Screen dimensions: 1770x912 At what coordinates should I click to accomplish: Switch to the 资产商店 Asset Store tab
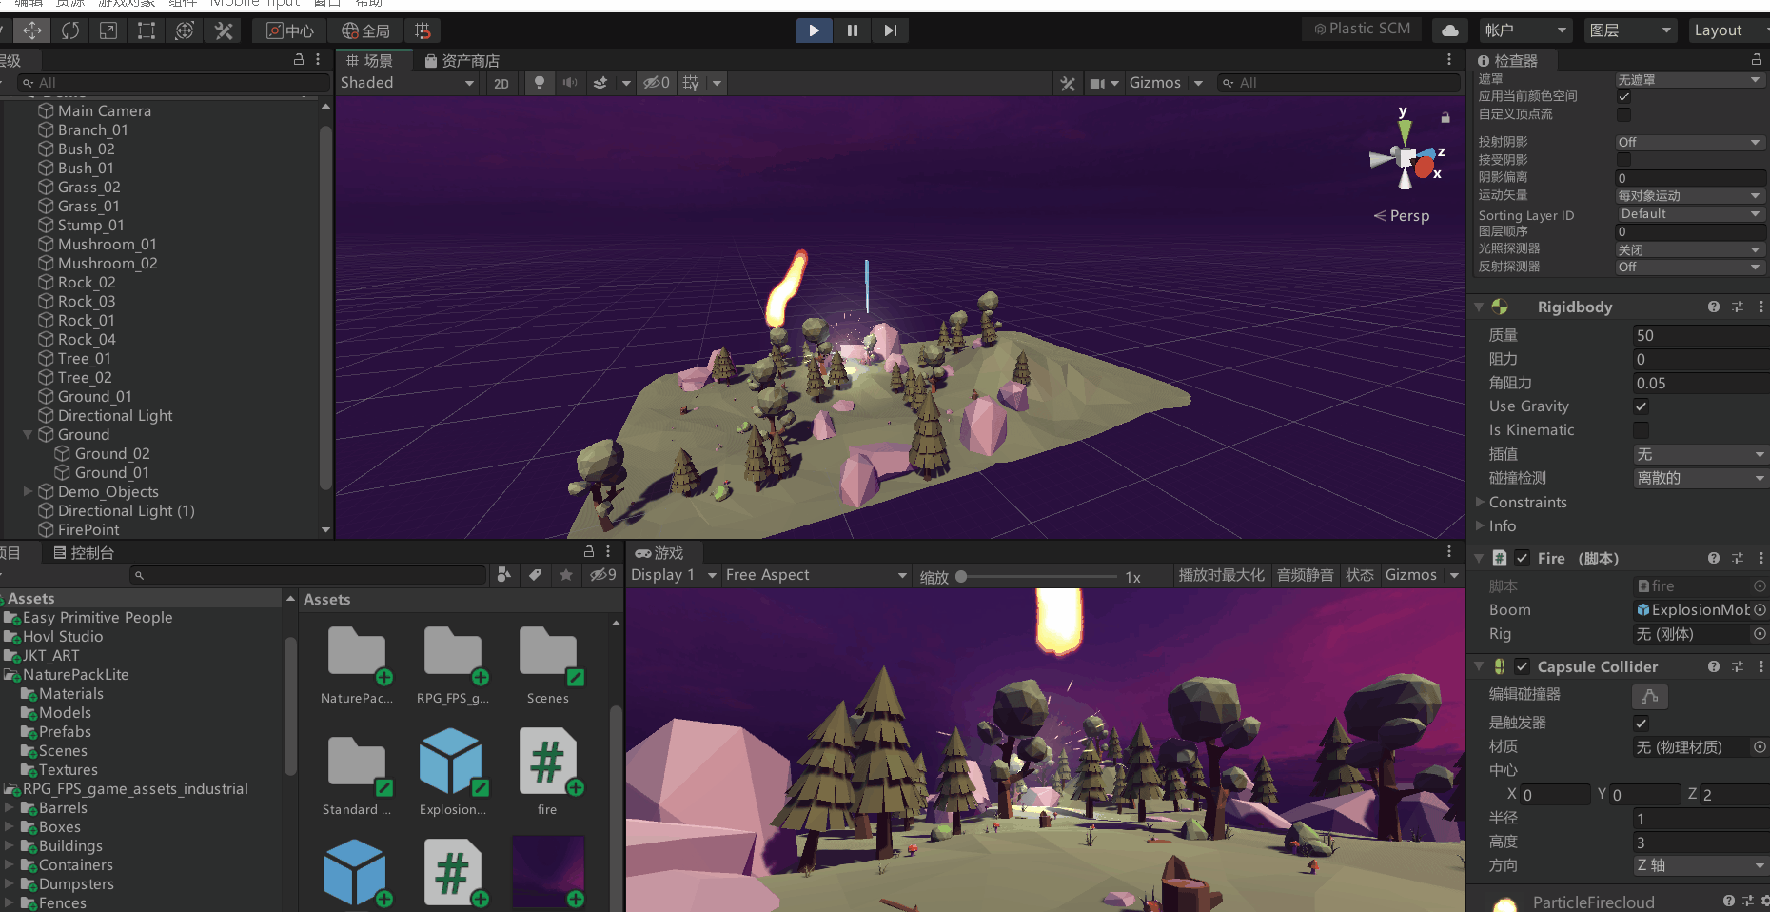pyautogui.click(x=462, y=60)
